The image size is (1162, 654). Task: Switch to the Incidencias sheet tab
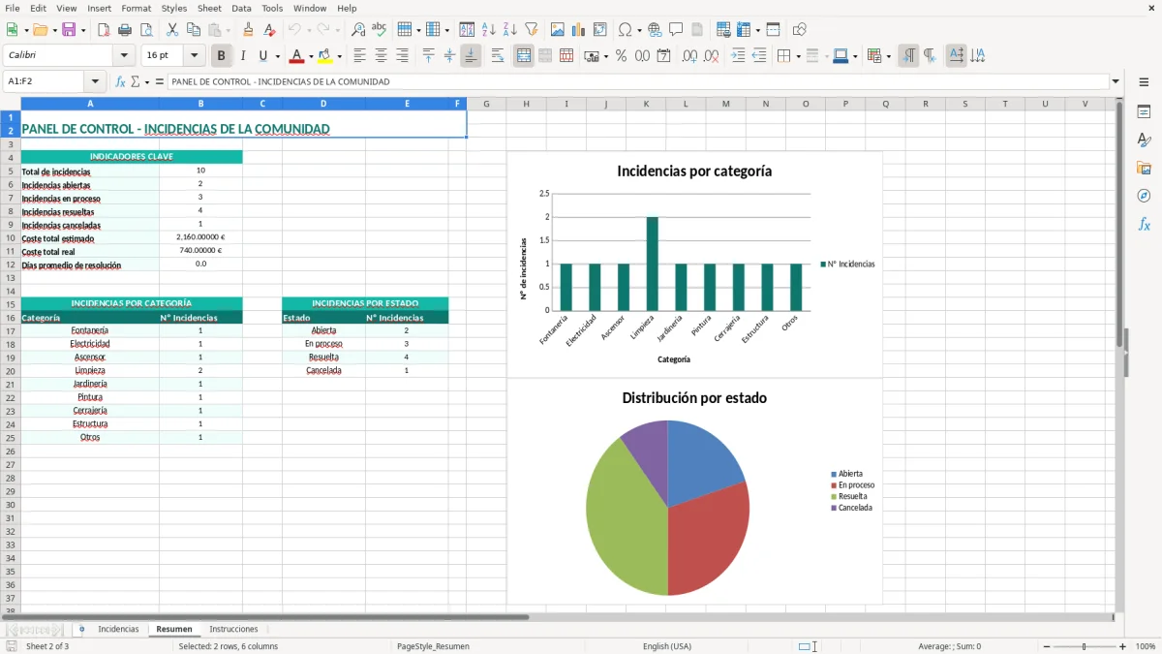pos(118,629)
